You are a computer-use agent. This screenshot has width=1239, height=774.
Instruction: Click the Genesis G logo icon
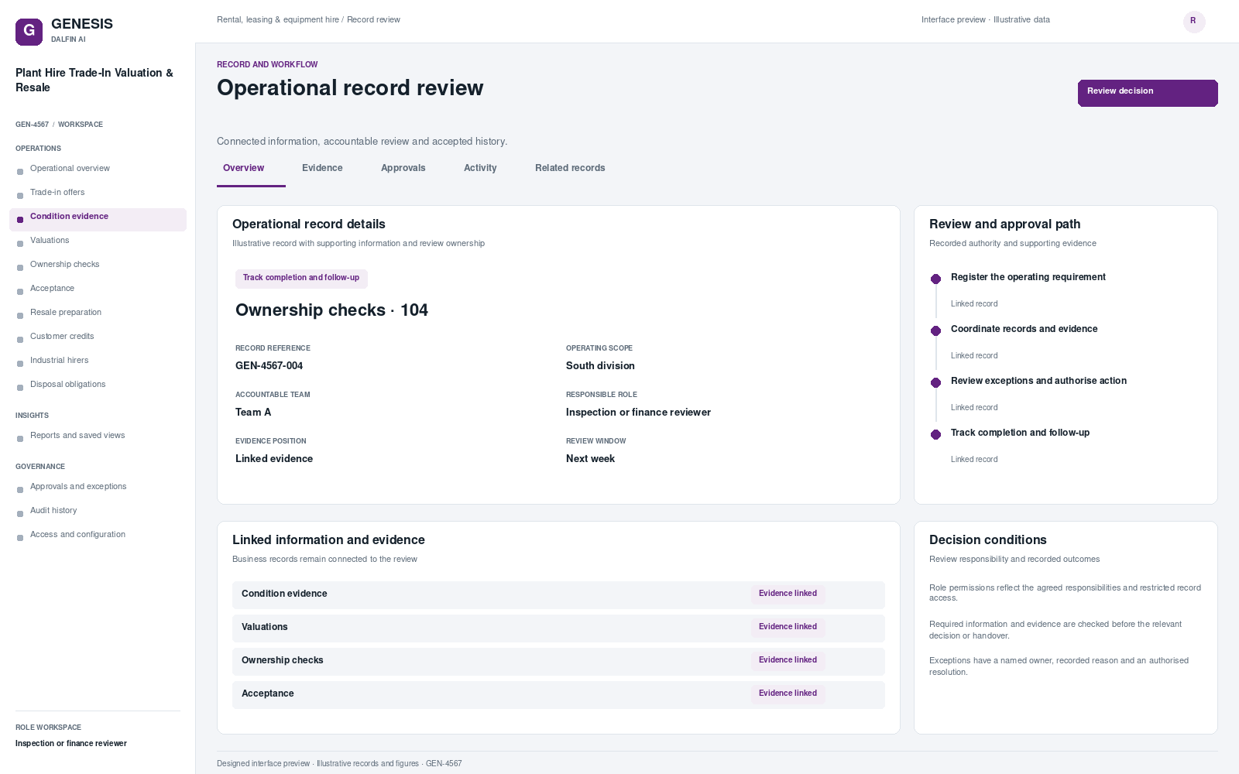[x=29, y=32]
